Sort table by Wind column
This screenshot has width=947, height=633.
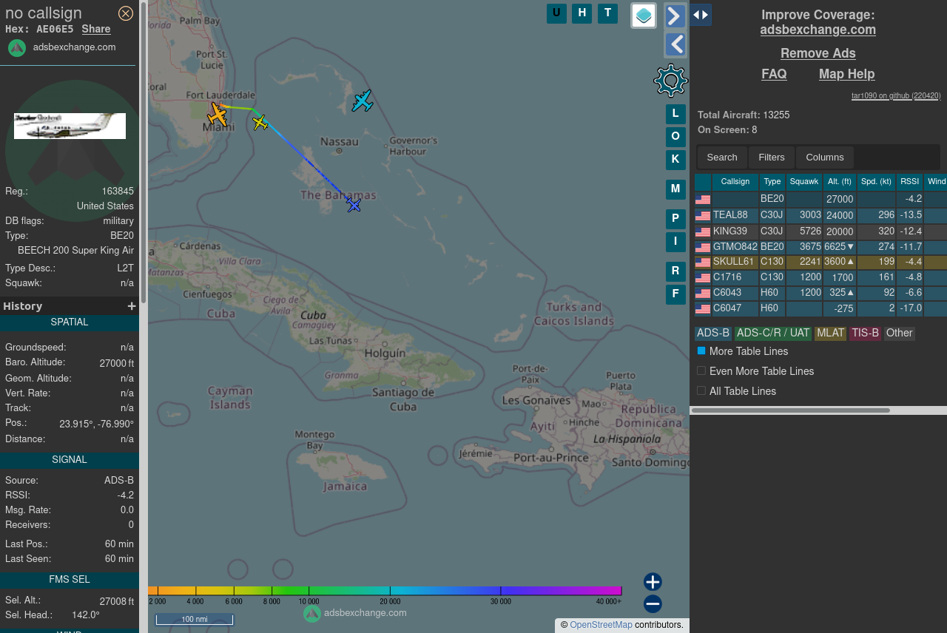(936, 182)
